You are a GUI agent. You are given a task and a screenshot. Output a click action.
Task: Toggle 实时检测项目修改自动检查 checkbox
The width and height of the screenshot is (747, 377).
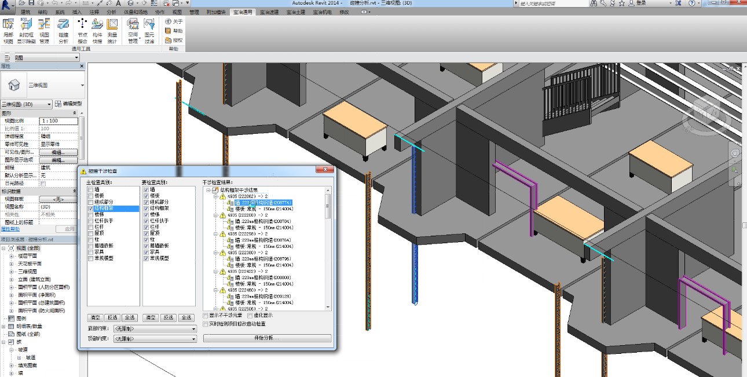click(206, 324)
